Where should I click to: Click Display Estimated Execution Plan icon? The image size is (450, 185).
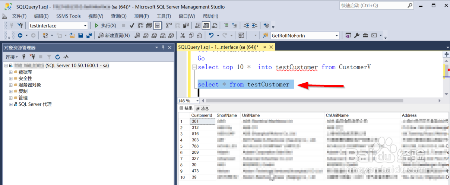(140, 26)
